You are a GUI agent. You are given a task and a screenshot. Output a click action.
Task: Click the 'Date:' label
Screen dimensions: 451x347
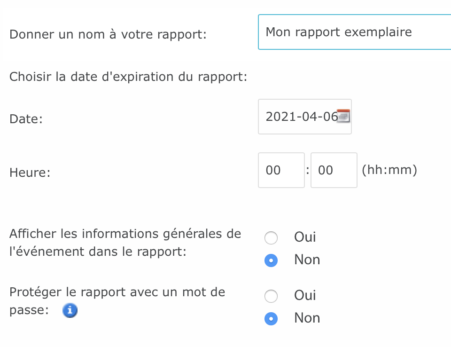26,119
